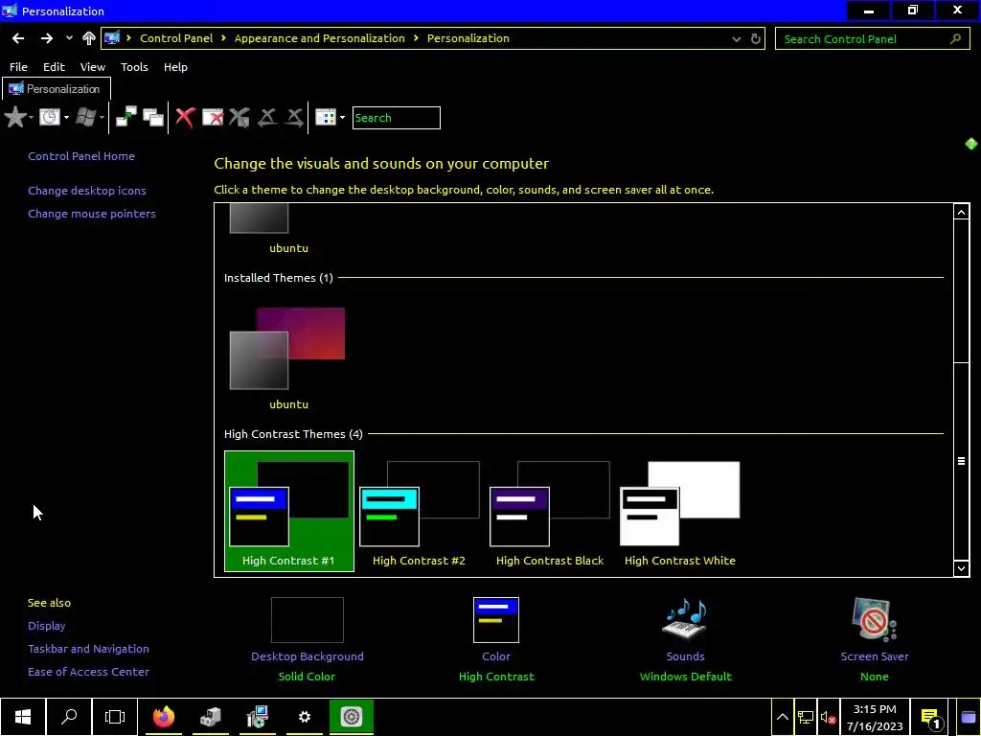
Task: Select the Personalization tab
Action: tap(57, 89)
